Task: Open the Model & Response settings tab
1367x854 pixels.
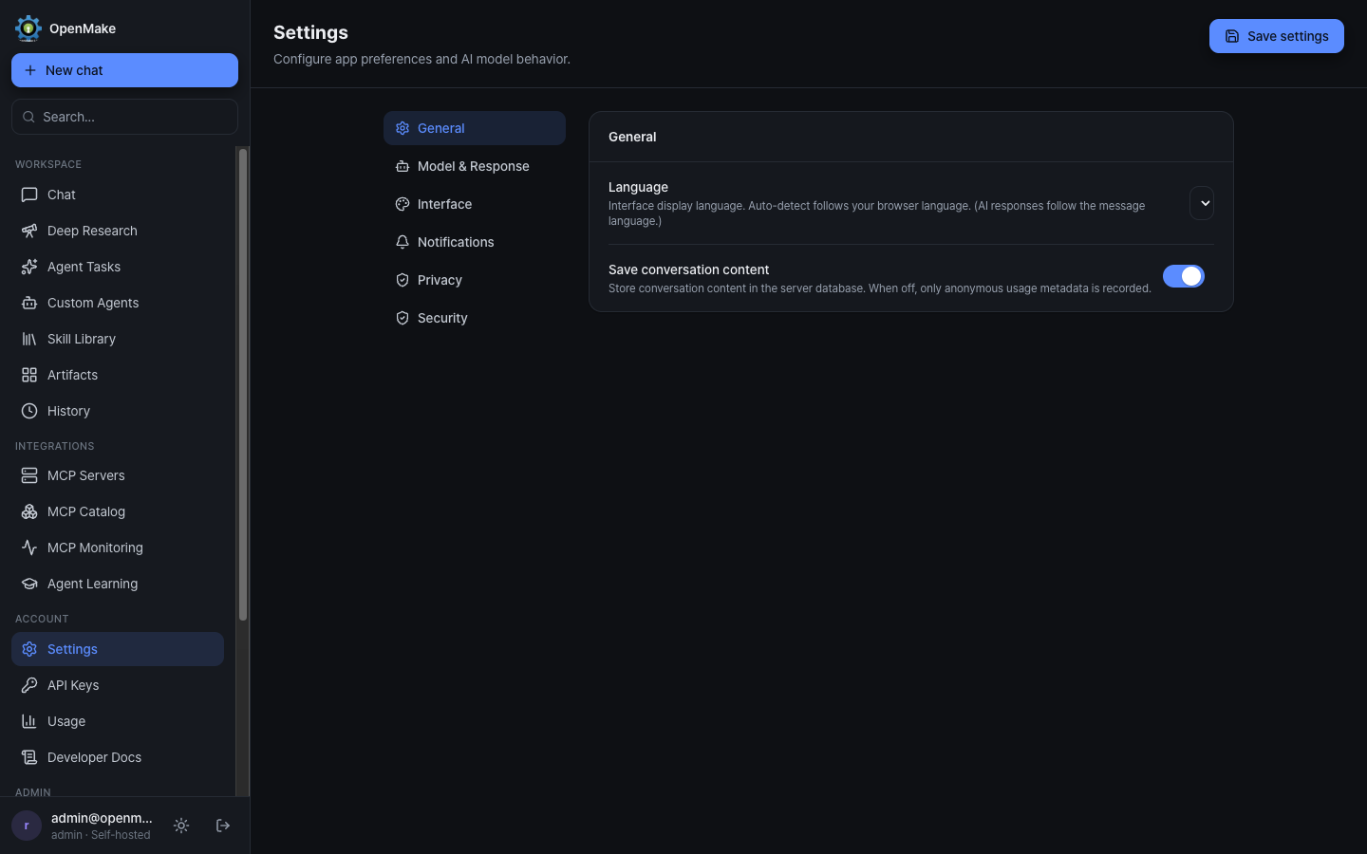Action: [475, 166]
